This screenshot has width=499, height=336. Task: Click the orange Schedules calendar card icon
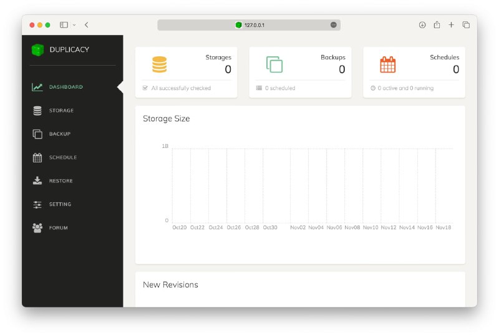click(x=388, y=64)
